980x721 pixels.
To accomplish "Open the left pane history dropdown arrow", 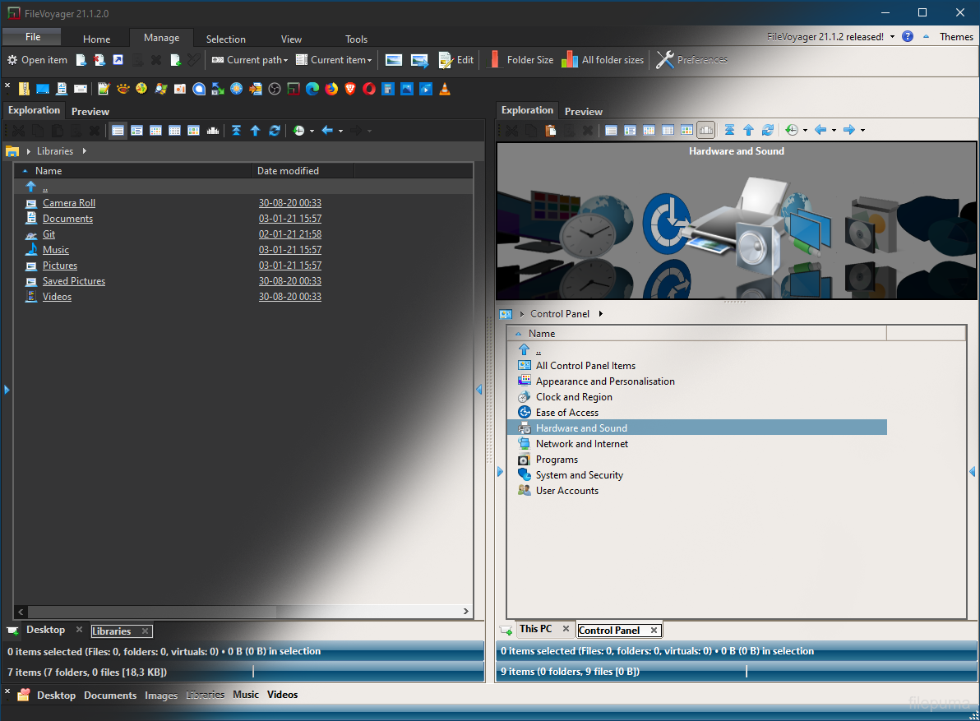I will click(312, 132).
